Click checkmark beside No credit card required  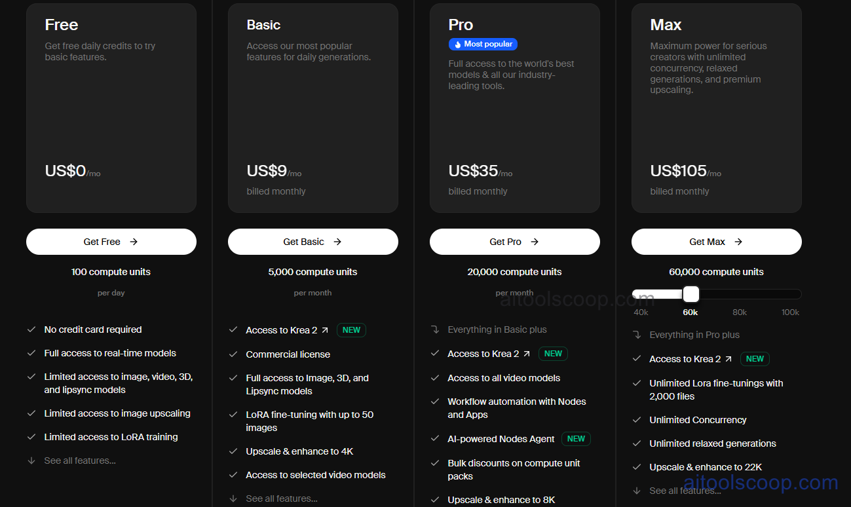pos(31,329)
